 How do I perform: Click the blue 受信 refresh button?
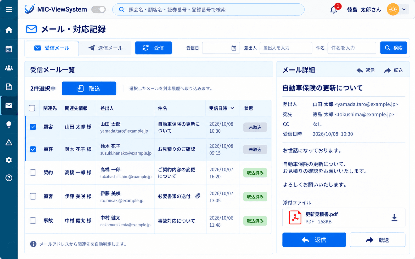click(x=153, y=48)
